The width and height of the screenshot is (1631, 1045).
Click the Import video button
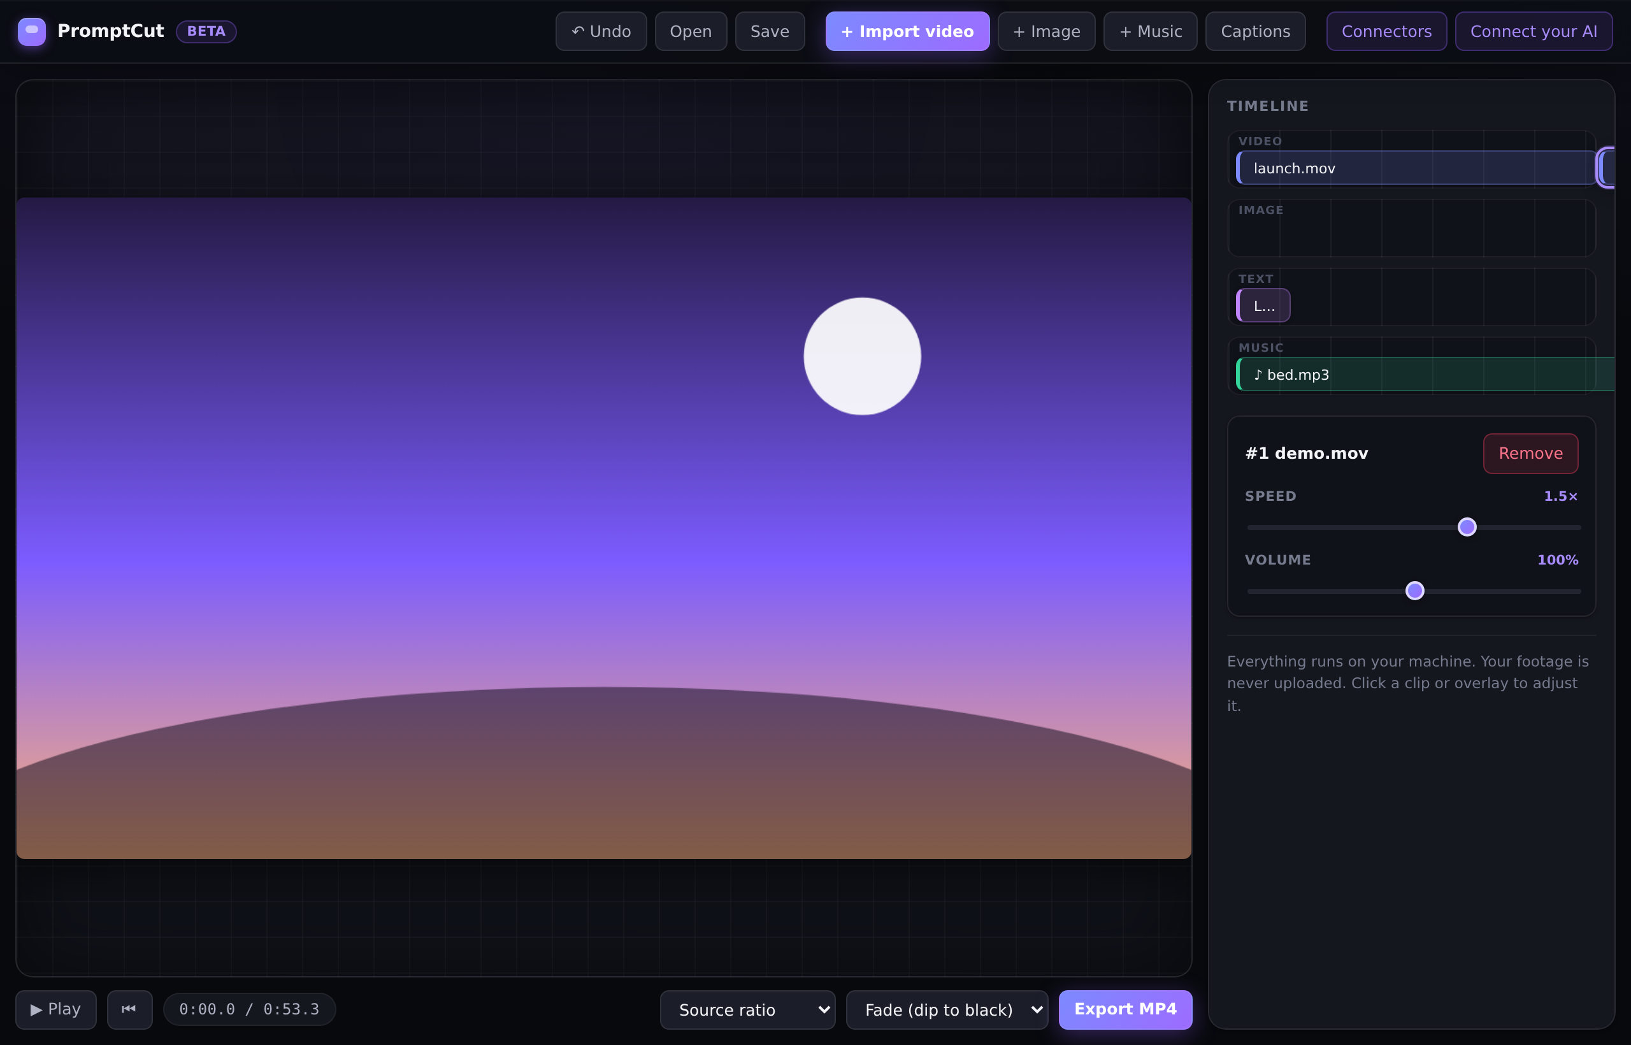click(x=907, y=31)
